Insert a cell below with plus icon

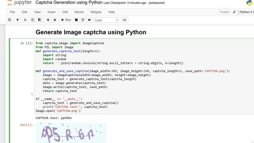[x=17, y=20]
